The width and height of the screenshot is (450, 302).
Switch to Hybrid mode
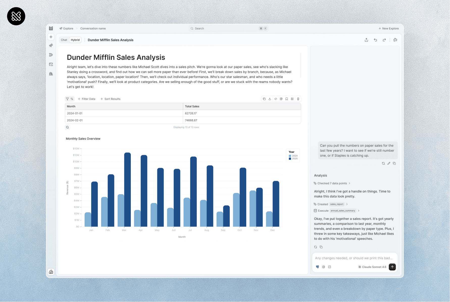[x=75, y=40]
